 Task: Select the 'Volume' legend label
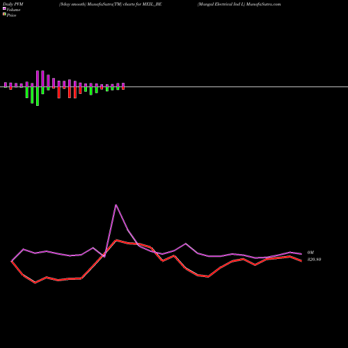(13, 10)
